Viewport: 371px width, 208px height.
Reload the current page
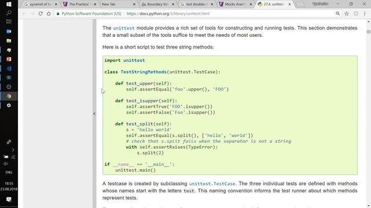click(41, 14)
